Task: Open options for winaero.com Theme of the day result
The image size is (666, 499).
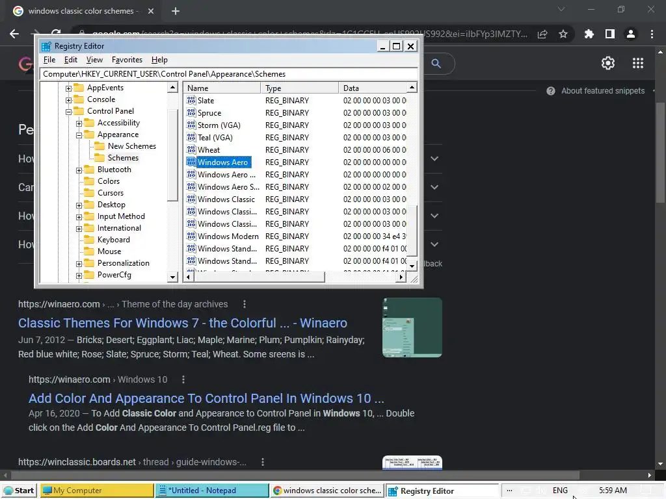Action: pyautogui.click(x=245, y=304)
